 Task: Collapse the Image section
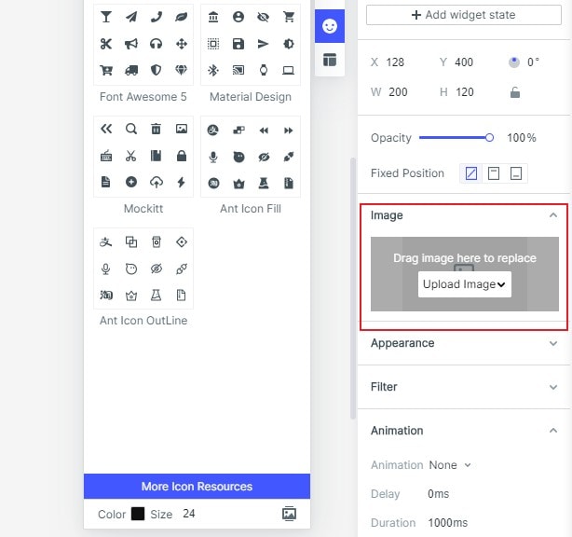click(553, 215)
